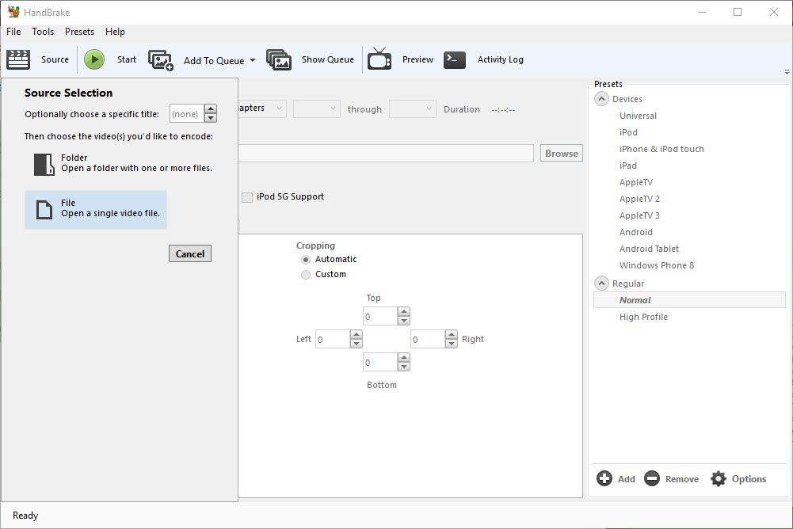793x529 pixels.
Task: Open the Presets menu
Action: [x=79, y=32]
